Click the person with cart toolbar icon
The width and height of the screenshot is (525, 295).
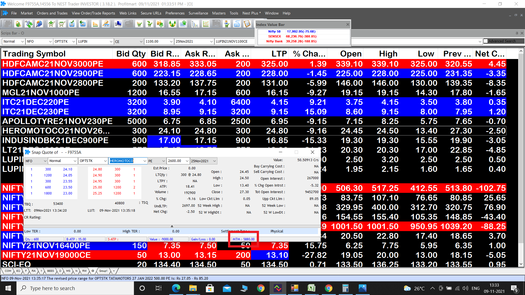227,24
